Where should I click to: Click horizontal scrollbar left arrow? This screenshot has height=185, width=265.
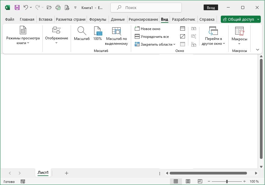coord(167,173)
